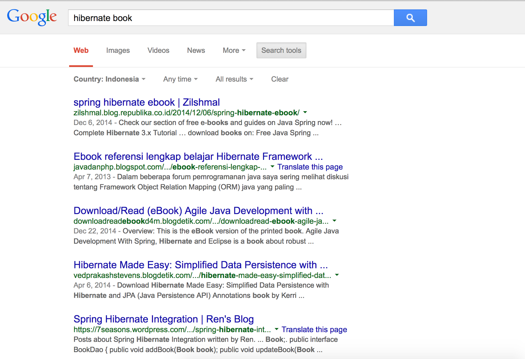Click the zilshmal.blog.republika.co.id green URL text
Image resolution: width=525 pixels, height=359 pixels.
pos(186,113)
